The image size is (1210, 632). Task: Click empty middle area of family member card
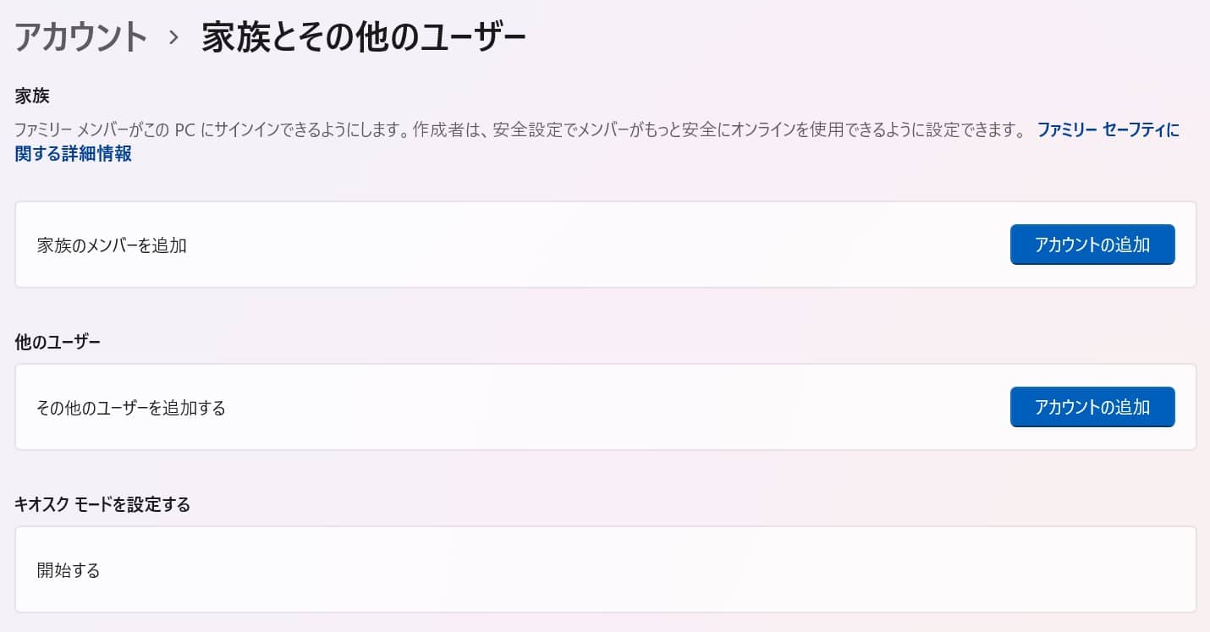(x=592, y=245)
